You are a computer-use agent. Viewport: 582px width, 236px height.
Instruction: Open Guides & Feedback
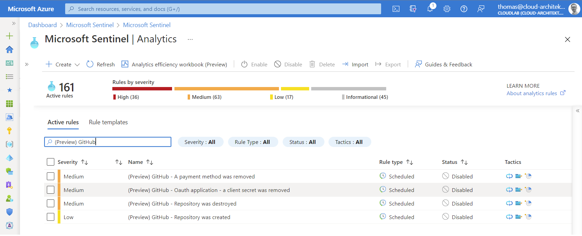pos(444,64)
